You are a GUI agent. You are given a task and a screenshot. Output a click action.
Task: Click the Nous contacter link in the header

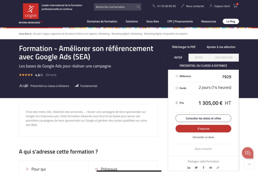195,6
